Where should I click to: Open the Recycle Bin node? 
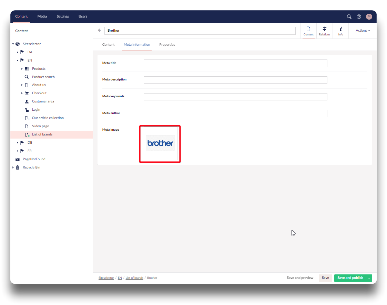point(31,167)
